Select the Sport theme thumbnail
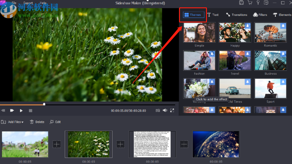 [270, 88]
